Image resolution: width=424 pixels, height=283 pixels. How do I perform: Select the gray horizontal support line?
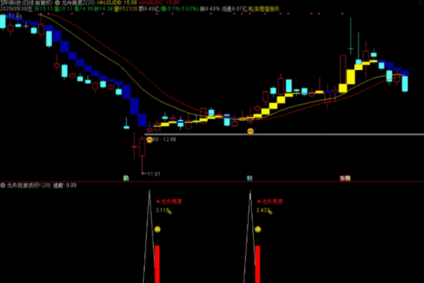tap(332, 134)
